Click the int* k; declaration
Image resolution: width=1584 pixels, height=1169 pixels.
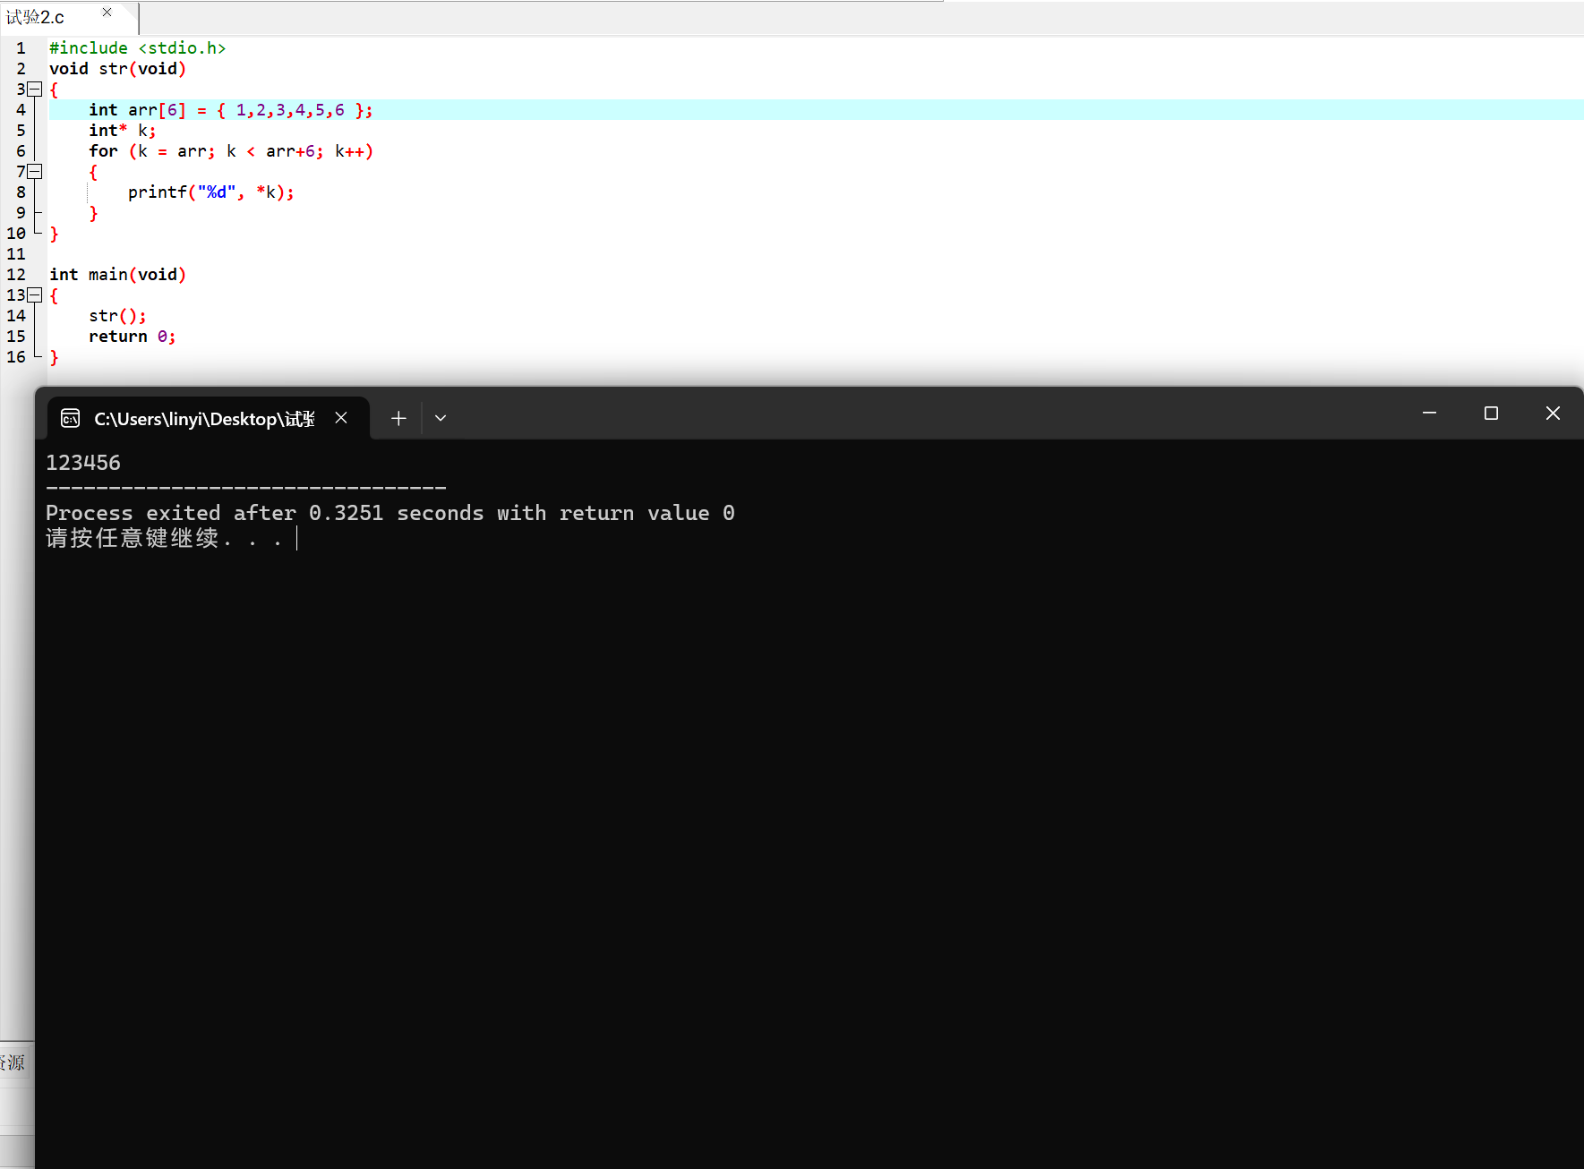click(x=123, y=131)
